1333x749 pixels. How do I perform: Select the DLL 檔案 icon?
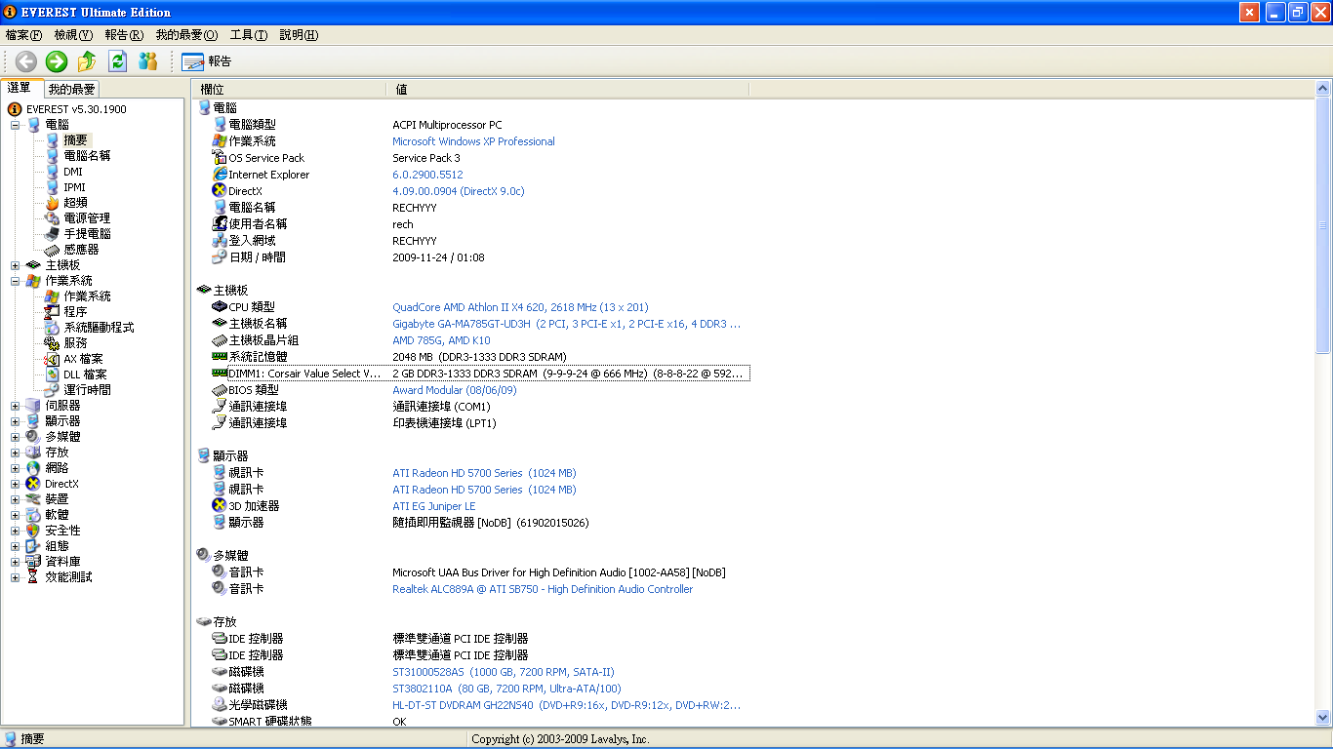(x=53, y=374)
